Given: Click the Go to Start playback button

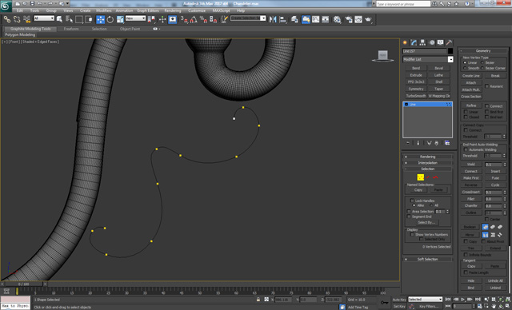Looking at the screenshot, I should point(448,299).
